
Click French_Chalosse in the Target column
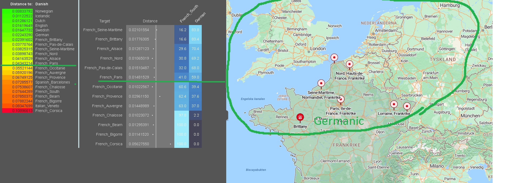coord(108,115)
